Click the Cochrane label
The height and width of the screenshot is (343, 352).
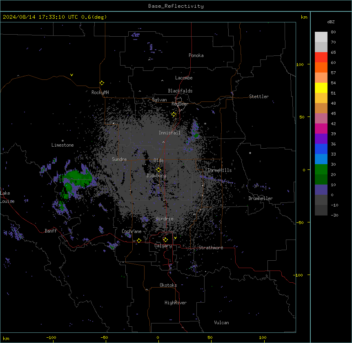131,231
